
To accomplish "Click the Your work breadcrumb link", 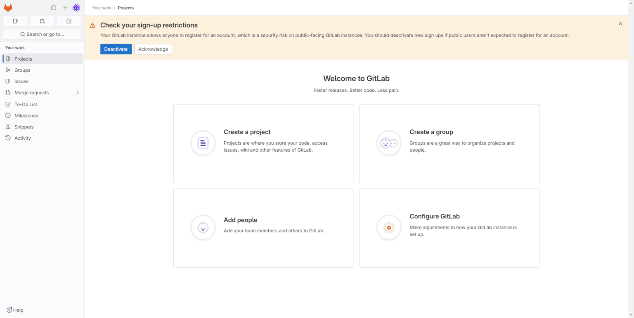I will pos(102,8).
